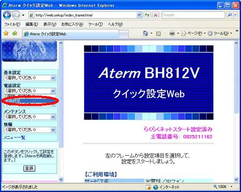The height and width of the screenshot is (192, 241).
Task: Open the メンテナンス selection dropdown
Action: 30,117
